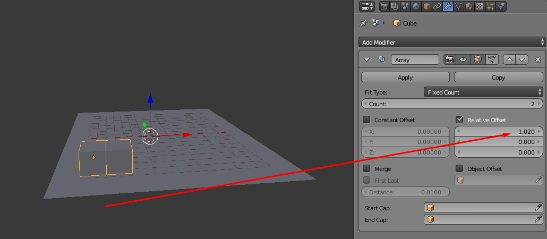This screenshot has height=239, width=547.
Task: Collapse the Array modifier panel
Action: (x=366, y=59)
